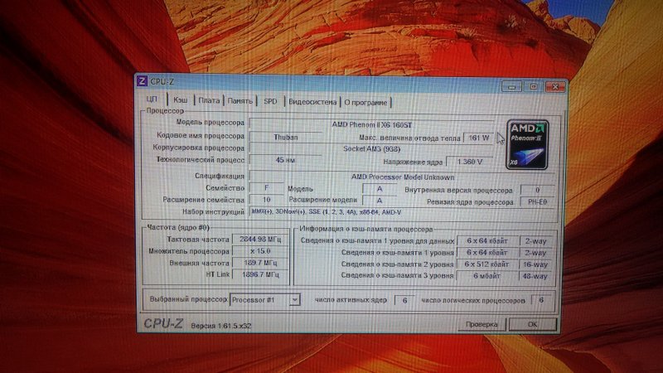Click the OK button
Screen dimensions: 663x373
point(533,324)
